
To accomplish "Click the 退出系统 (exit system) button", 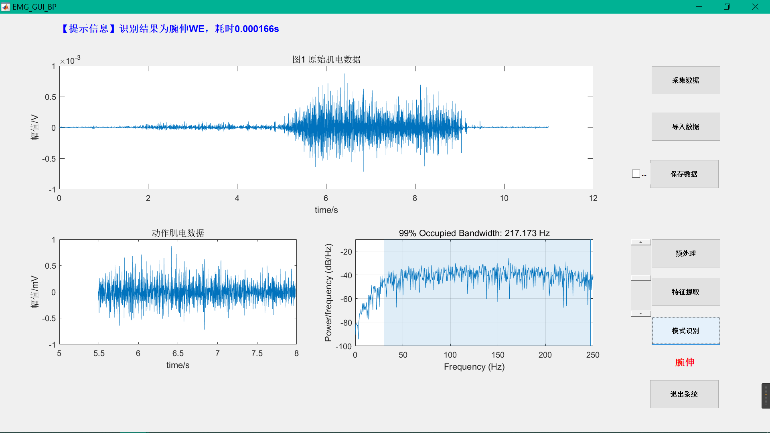I will point(684,394).
